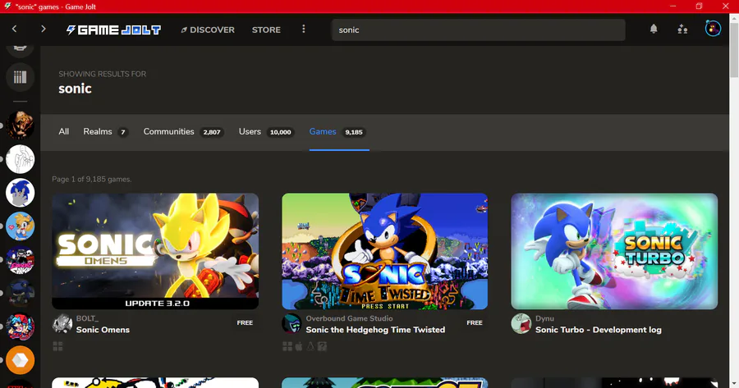
Task: Open the Discover page
Action: (208, 30)
